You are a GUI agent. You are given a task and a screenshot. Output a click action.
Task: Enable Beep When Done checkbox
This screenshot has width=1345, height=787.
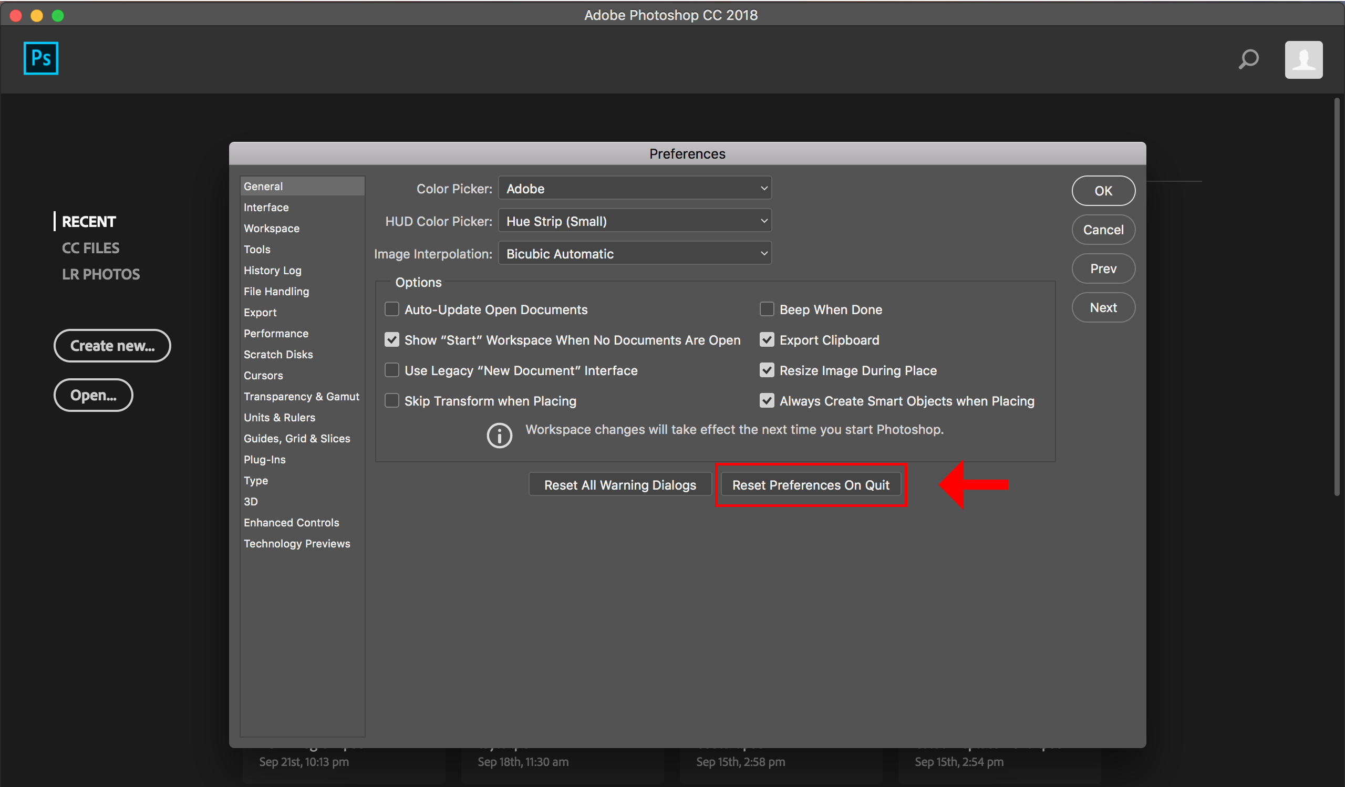[767, 309]
